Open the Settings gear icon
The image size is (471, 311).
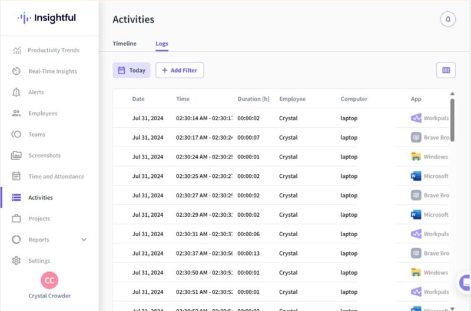(x=16, y=260)
